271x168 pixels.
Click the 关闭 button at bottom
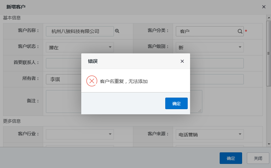point(258,158)
